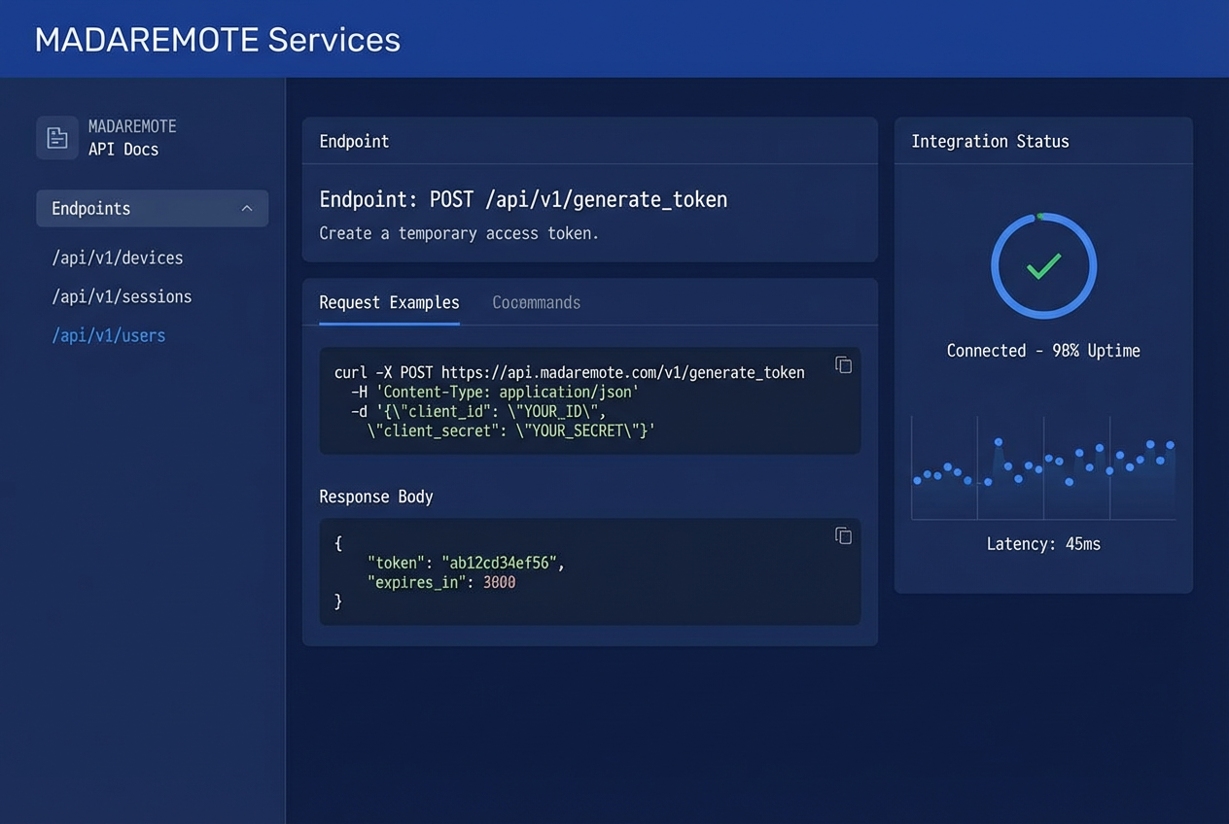Click the copy icon for the curl request
This screenshot has width=1229, height=824.
point(843,364)
